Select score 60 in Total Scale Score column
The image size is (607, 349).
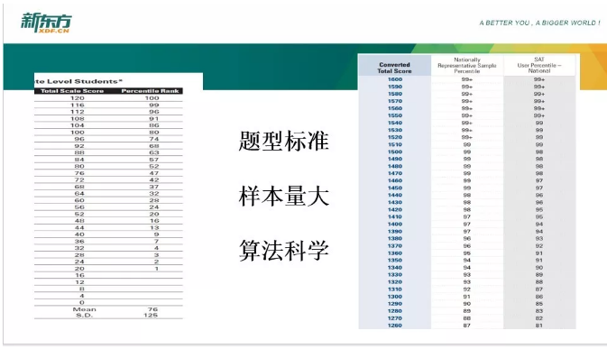pos(79,200)
